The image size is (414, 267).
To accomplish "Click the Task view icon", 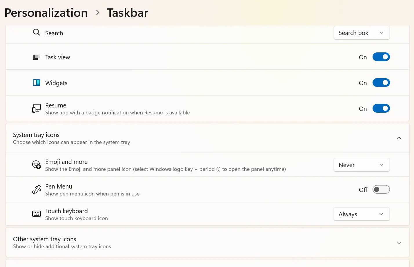I will pyautogui.click(x=36, y=57).
